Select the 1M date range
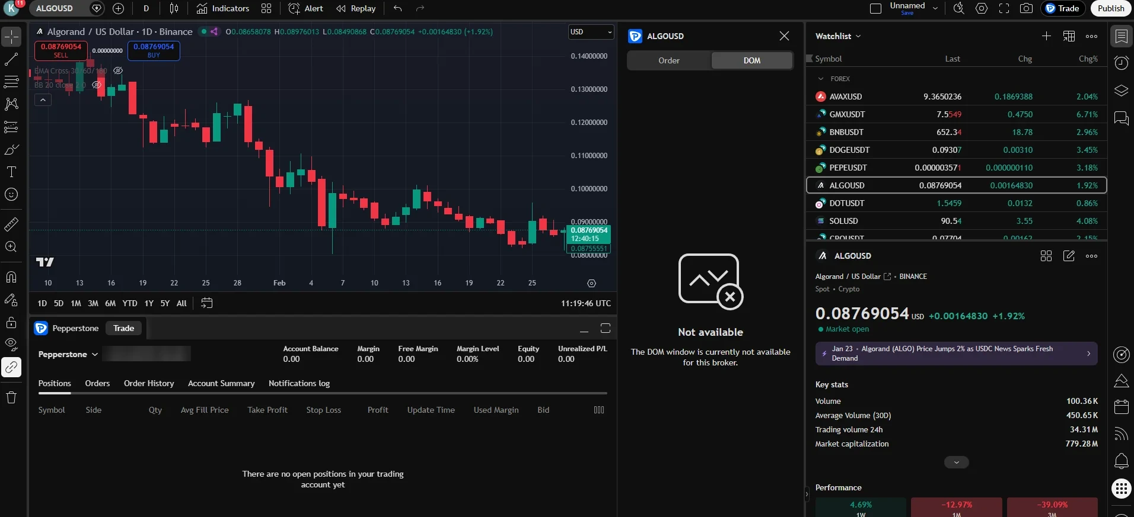Viewport: 1134px width, 517px height. (75, 303)
